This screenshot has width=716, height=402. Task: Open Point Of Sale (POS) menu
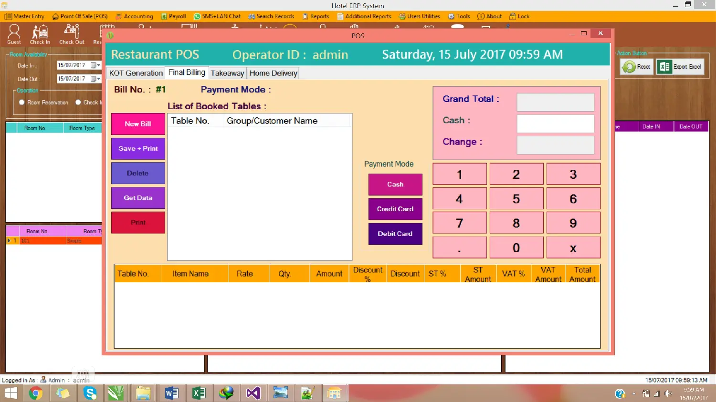(x=80, y=16)
